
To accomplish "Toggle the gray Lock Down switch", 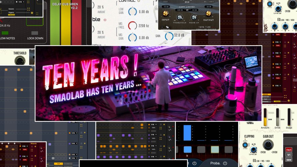I will pos(35,33).
